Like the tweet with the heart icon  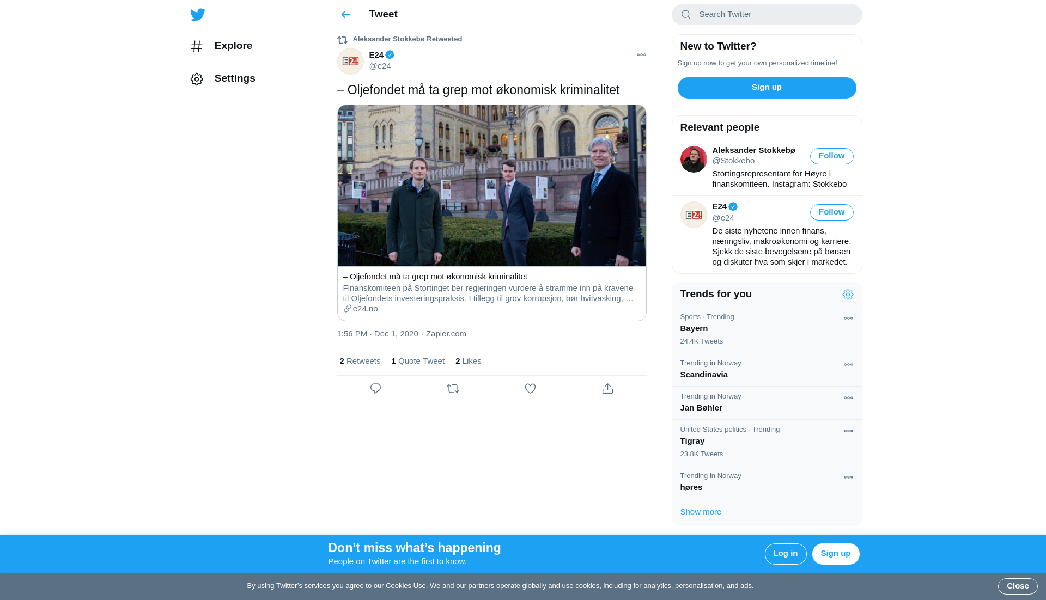click(530, 389)
